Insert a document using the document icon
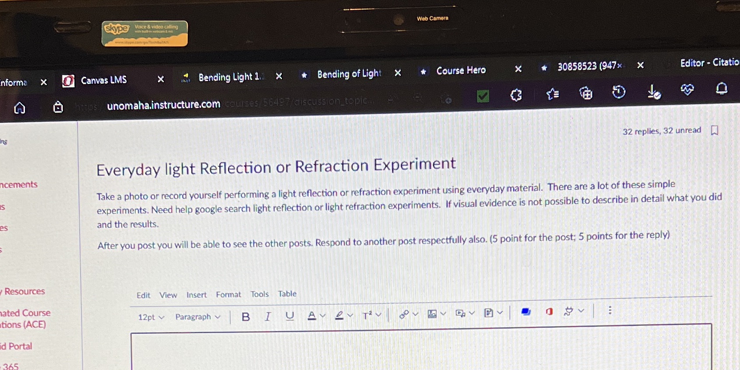Screen dimensions: 740x370 tap(489, 313)
